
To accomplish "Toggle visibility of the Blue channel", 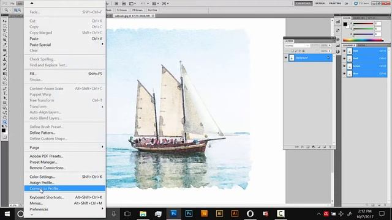I will [x=344, y=73].
